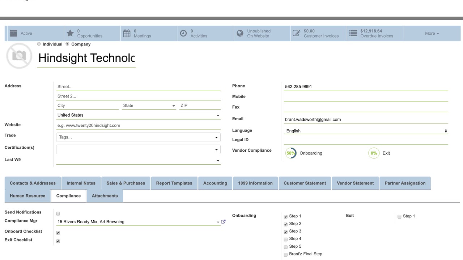Click the 0 Opportunities stat button
This screenshot has height=260, width=463.
click(x=92, y=33)
